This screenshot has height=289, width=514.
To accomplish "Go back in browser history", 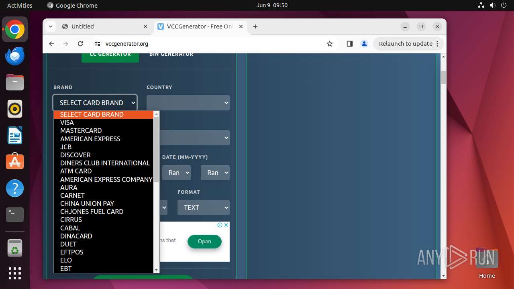I will pos(51,44).
